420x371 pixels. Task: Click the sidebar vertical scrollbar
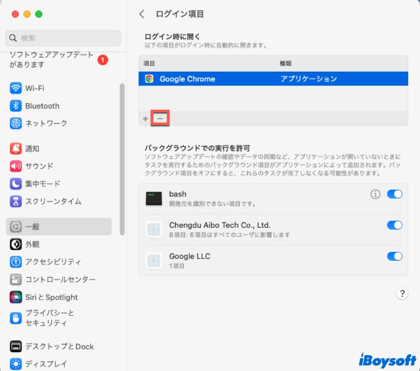[x=122, y=160]
